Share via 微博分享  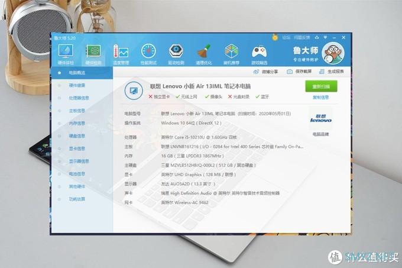265,72
